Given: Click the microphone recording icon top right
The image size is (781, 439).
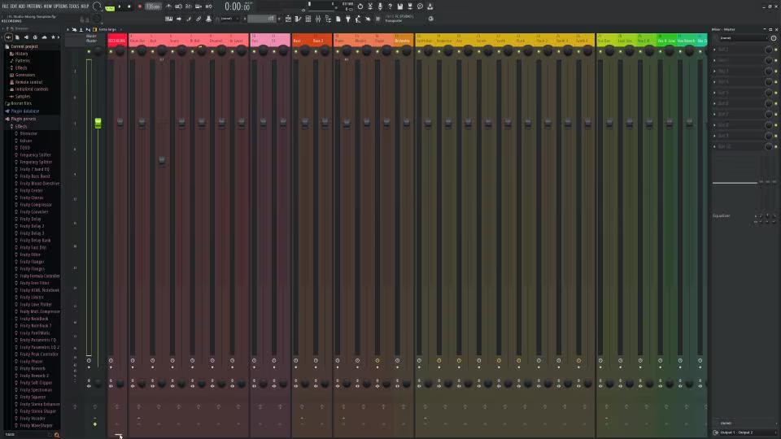Looking at the screenshot, I should [380, 7].
